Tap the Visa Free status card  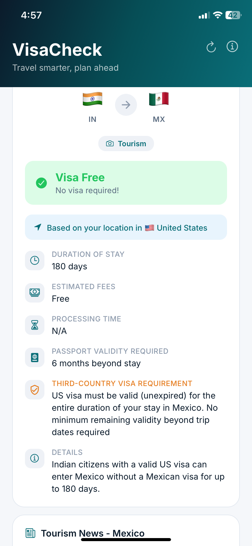pyautogui.click(x=126, y=183)
